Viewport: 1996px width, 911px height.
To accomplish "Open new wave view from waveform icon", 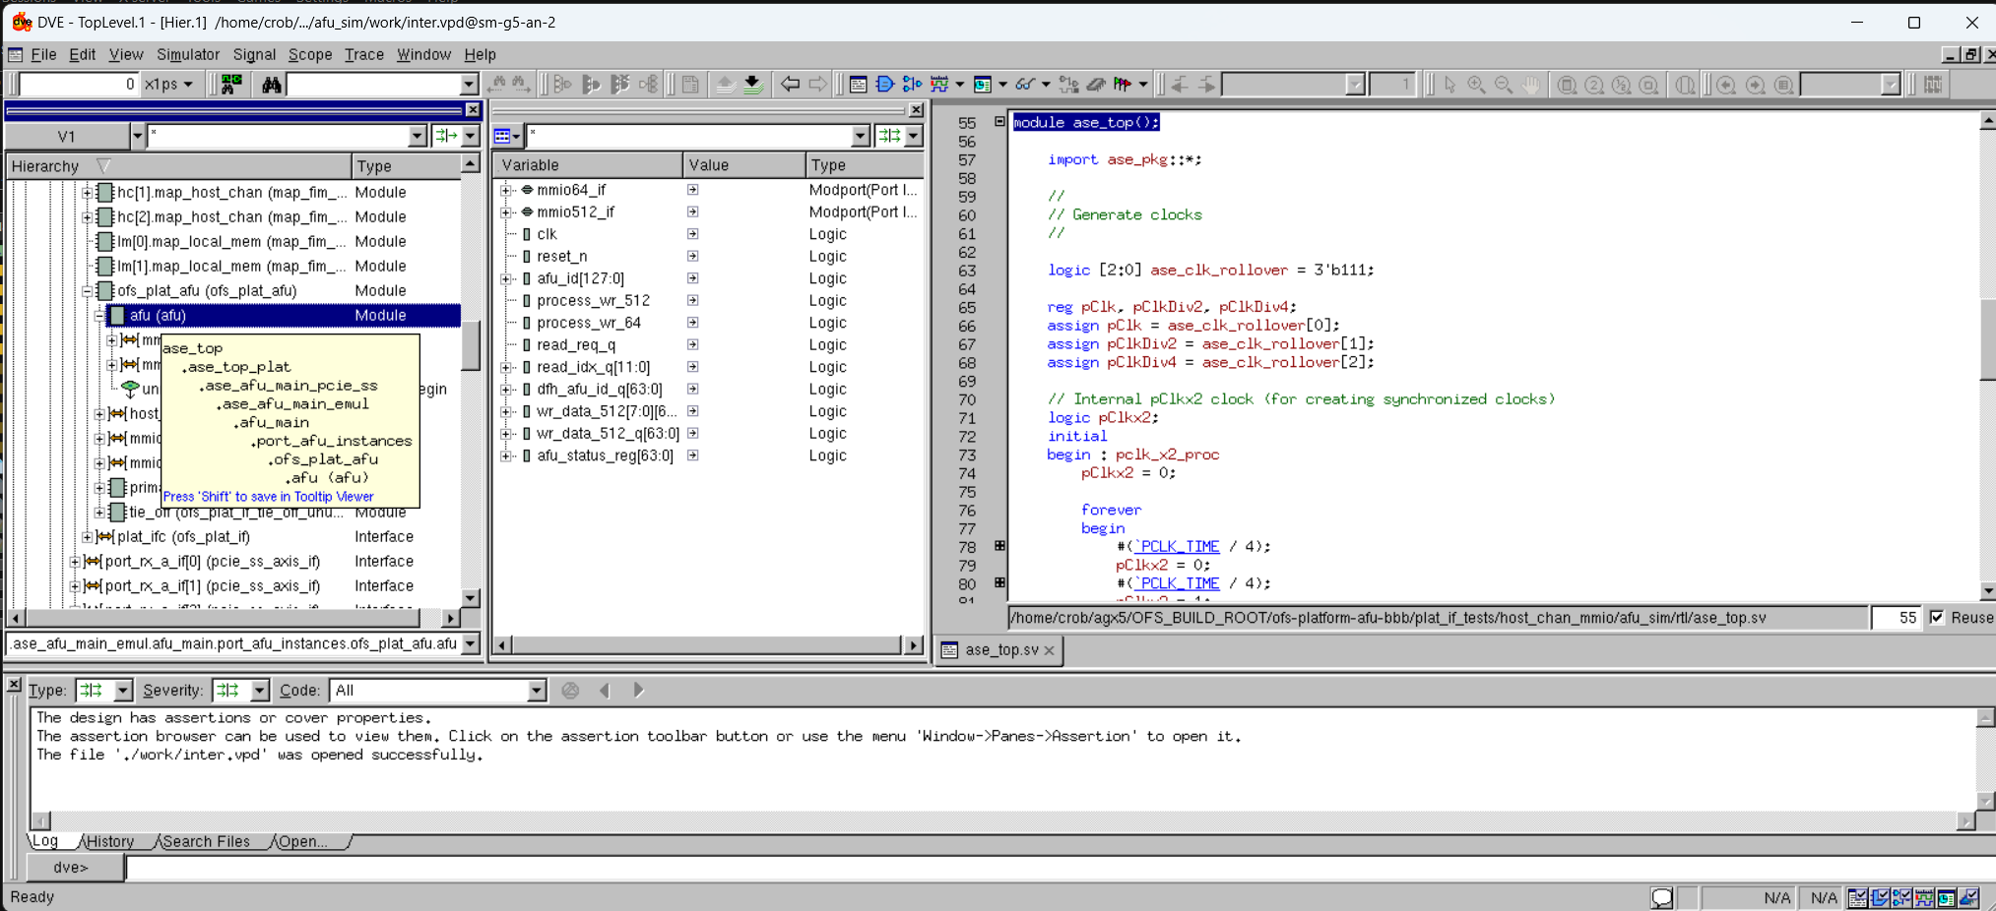I will point(939,85).
